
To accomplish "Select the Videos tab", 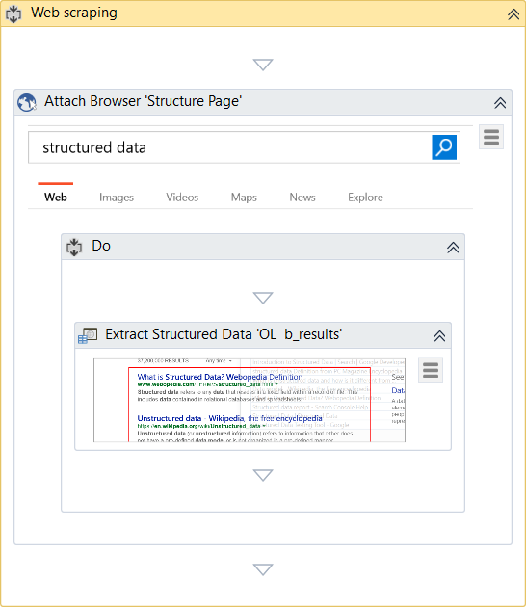I will [x=182, y=198].
